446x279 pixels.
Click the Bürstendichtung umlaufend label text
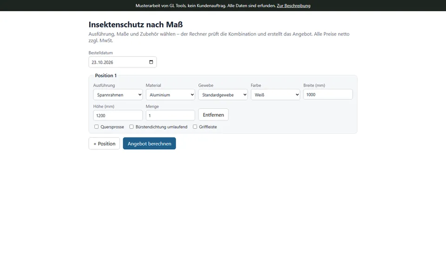click(x=161, y=127)
